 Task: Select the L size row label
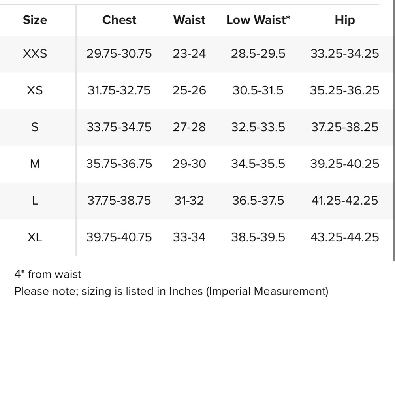pyautogui.click(x=35, y=201)
